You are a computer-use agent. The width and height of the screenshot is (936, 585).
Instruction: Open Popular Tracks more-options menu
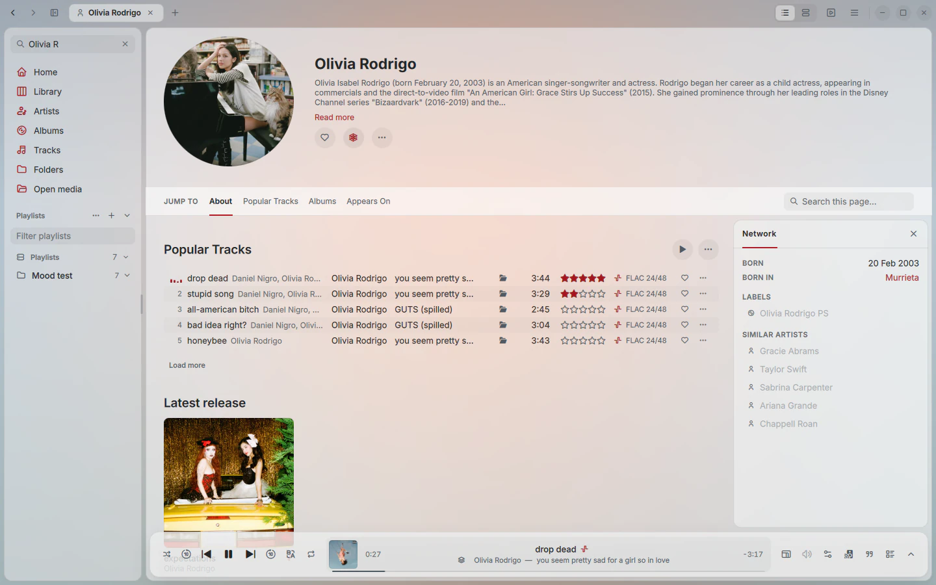coord(708,249)
